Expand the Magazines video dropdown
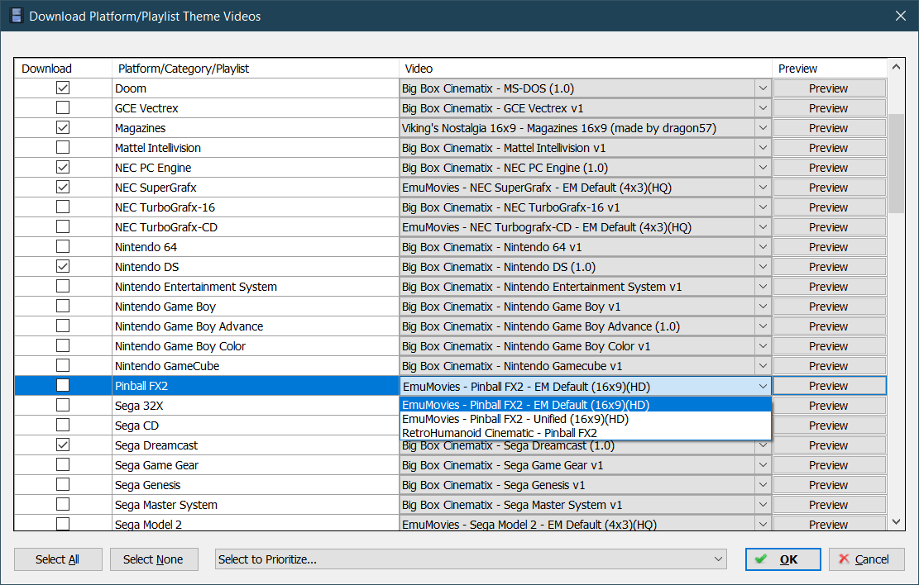 point(763,128)
